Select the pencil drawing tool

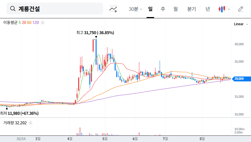(240, 9)
